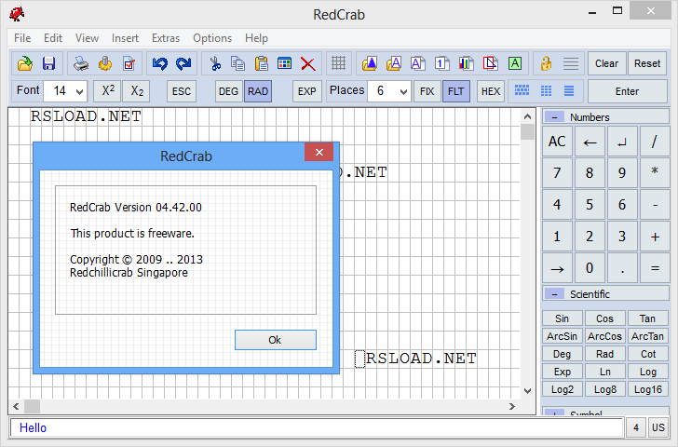Click the page with blue A icon
Image resolution: width=678 pixels, height=447 pixels.
417,63
